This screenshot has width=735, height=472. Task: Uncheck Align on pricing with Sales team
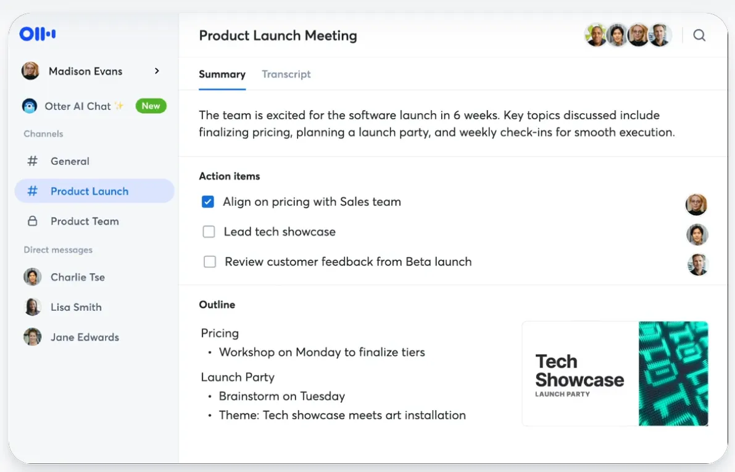207,202
